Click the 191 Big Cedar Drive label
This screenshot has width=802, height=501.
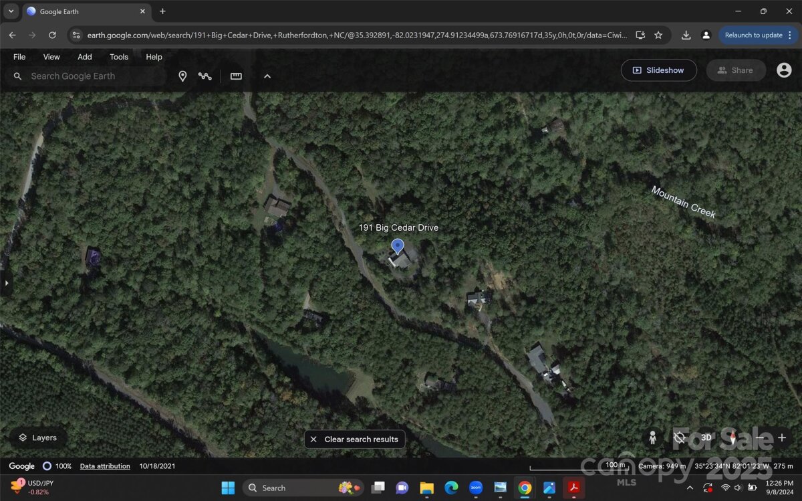tap(398, 227)
